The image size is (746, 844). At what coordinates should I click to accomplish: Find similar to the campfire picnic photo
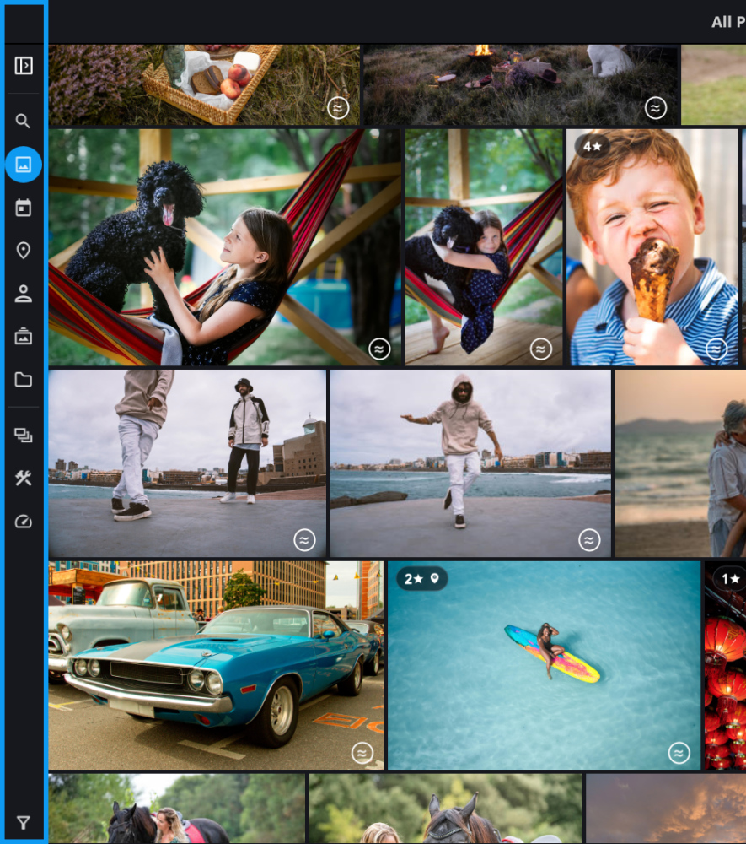(656, 108)
